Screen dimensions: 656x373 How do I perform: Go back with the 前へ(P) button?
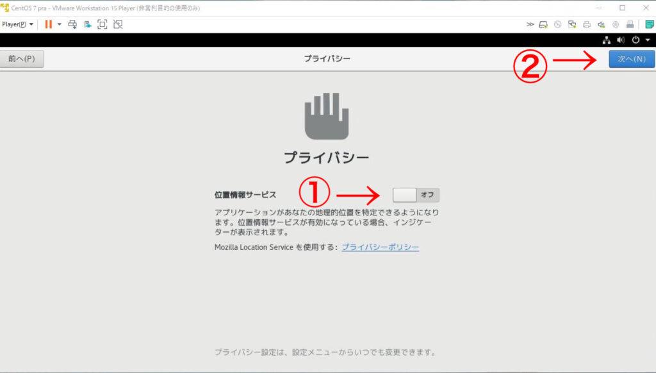[x=22, y=58]
